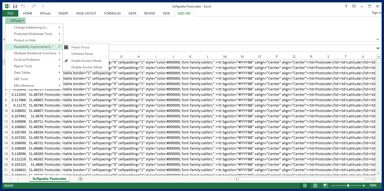Image resolution: width=384 pixels, height=191 pixels.
Task: Open the FORMULAS tab
Action: click(112, 13)
